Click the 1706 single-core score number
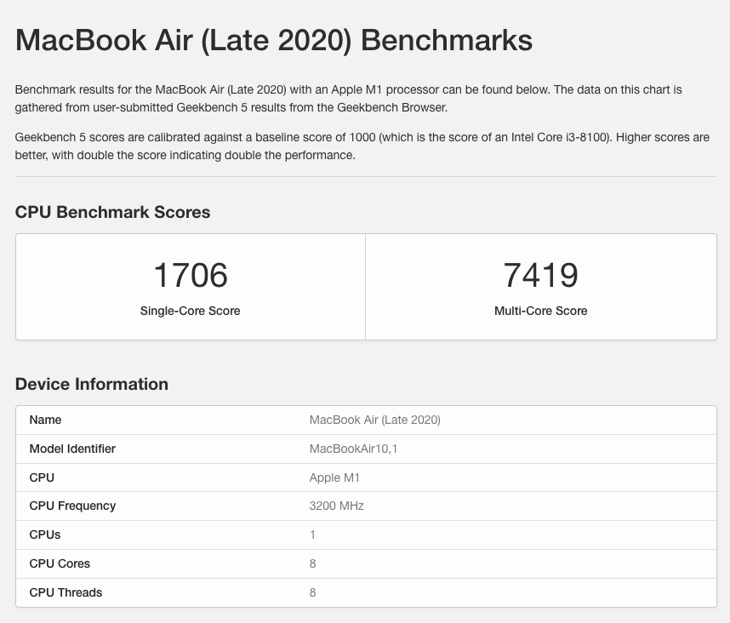The image size is (730, 623). pyautogui.click(x=191, y=275)
